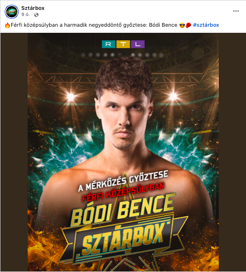Open the Sztárbox page profile picture
This screenshot has height=272, width=246.
point(12,12)
